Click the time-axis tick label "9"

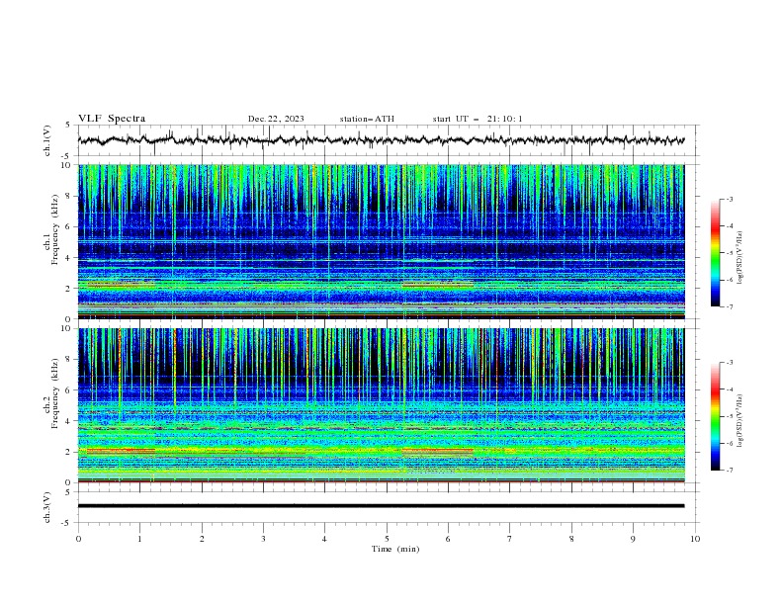[633, 539]
